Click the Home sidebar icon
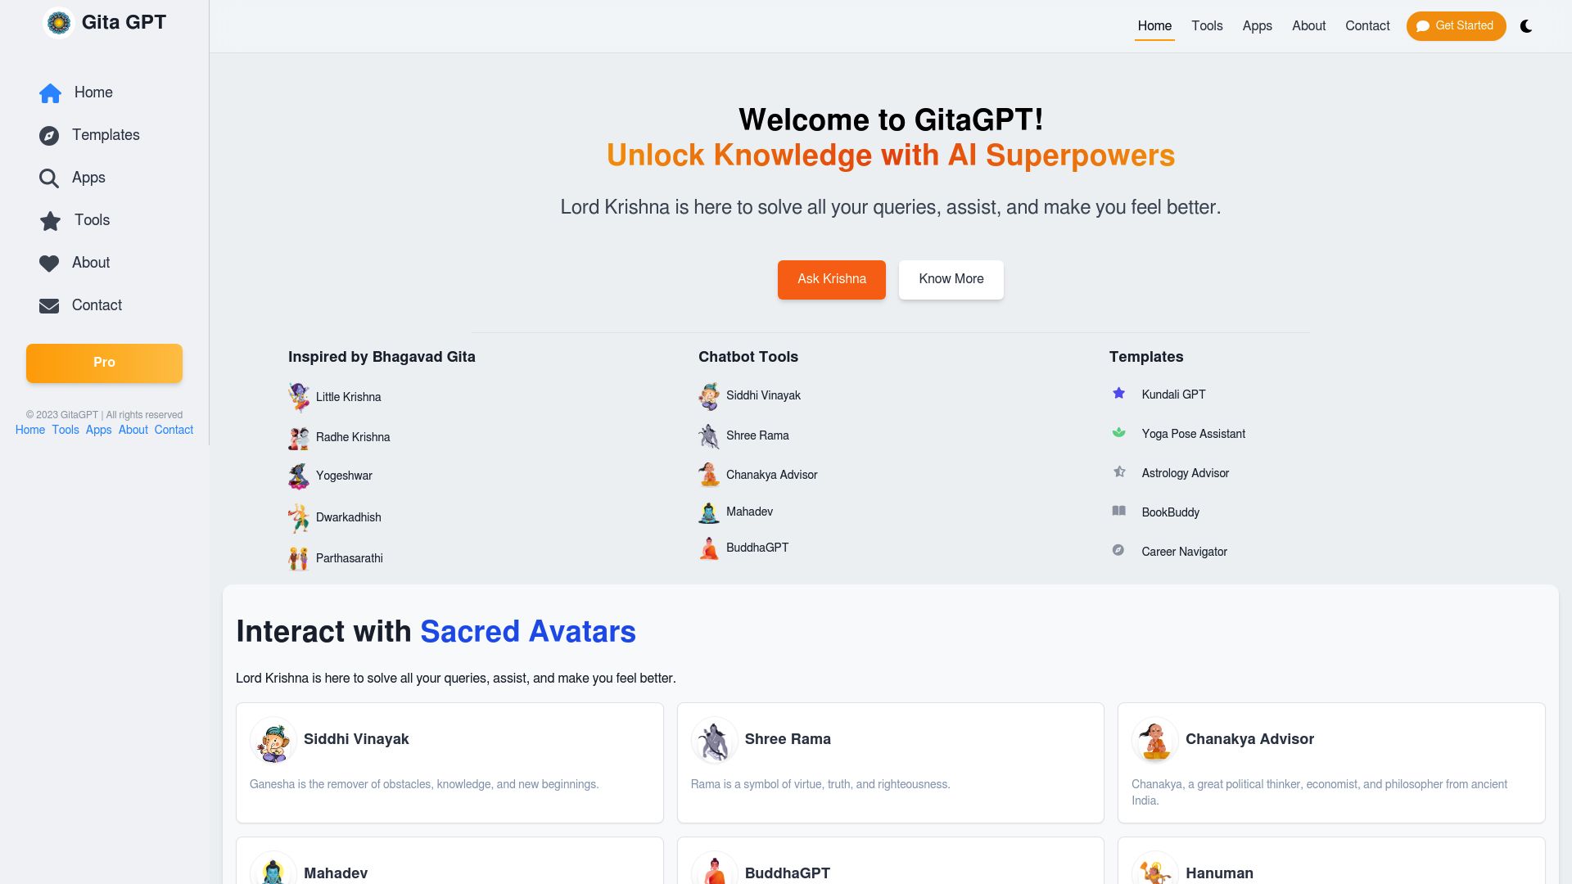This screenshot has height=884, width=1572. pos(50,92)
